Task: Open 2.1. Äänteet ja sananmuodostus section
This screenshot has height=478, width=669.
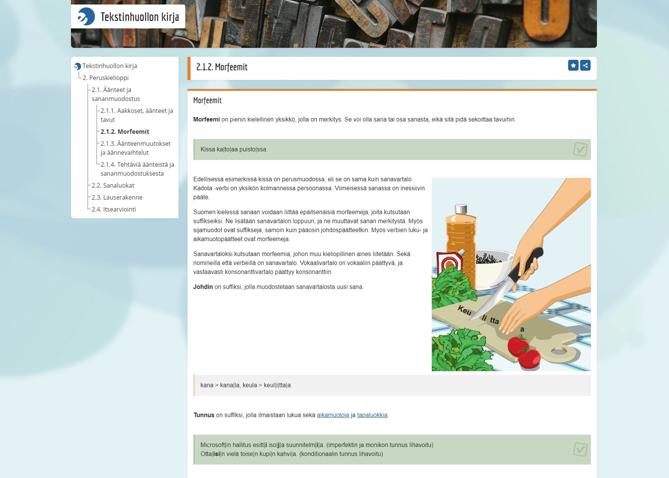Action: [x=116, y=94]
